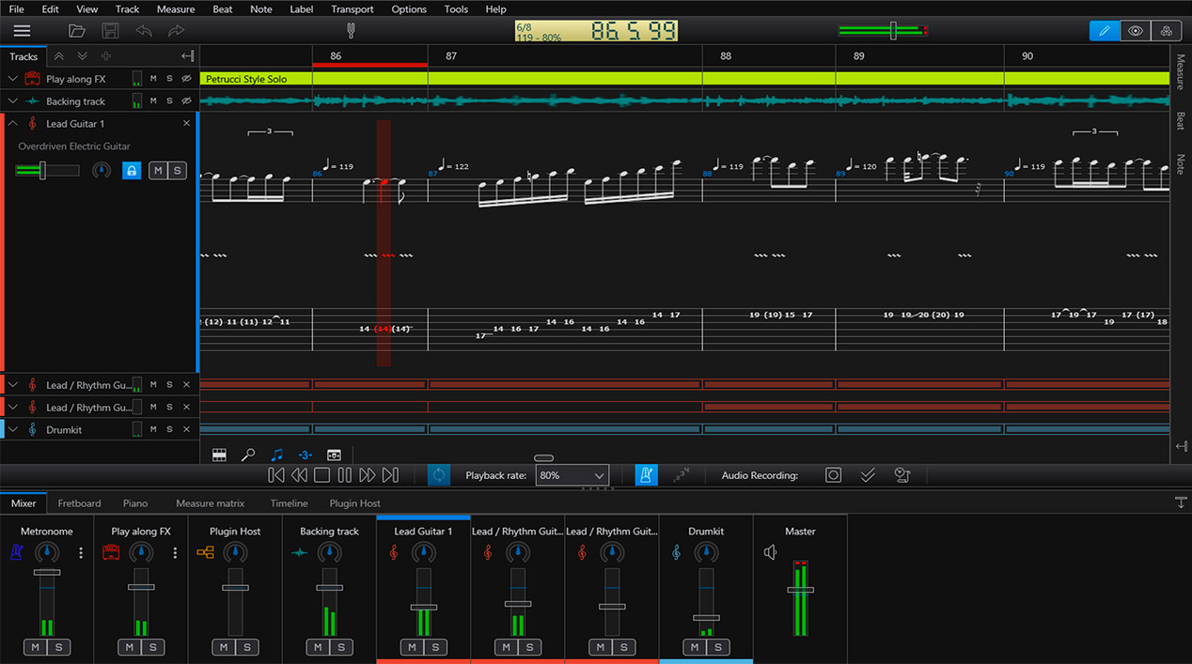
Task: Click the audio recording record button
Action: click(x=833, y=475)
